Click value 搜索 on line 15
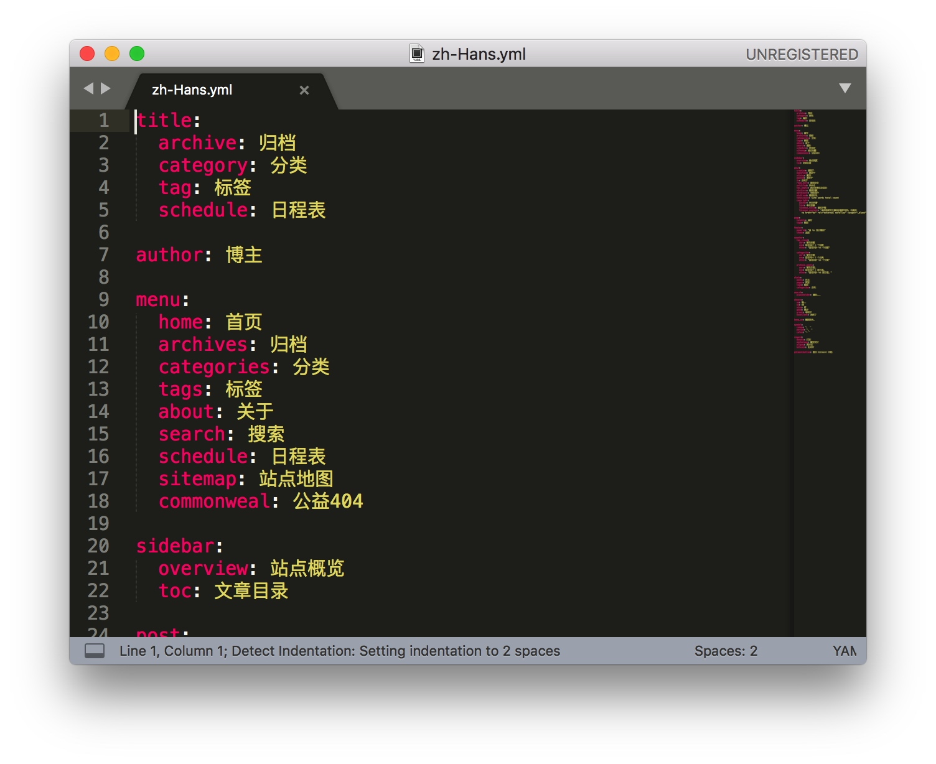This screenshot has width=936, height=764. click(x=266, y=434)
